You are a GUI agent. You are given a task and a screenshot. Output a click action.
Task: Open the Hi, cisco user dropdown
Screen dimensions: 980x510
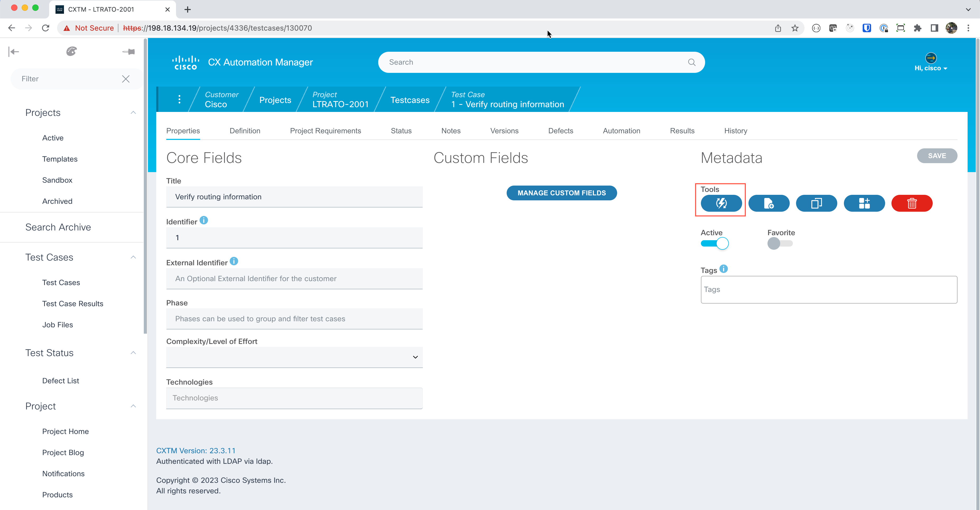pos(931,68)
